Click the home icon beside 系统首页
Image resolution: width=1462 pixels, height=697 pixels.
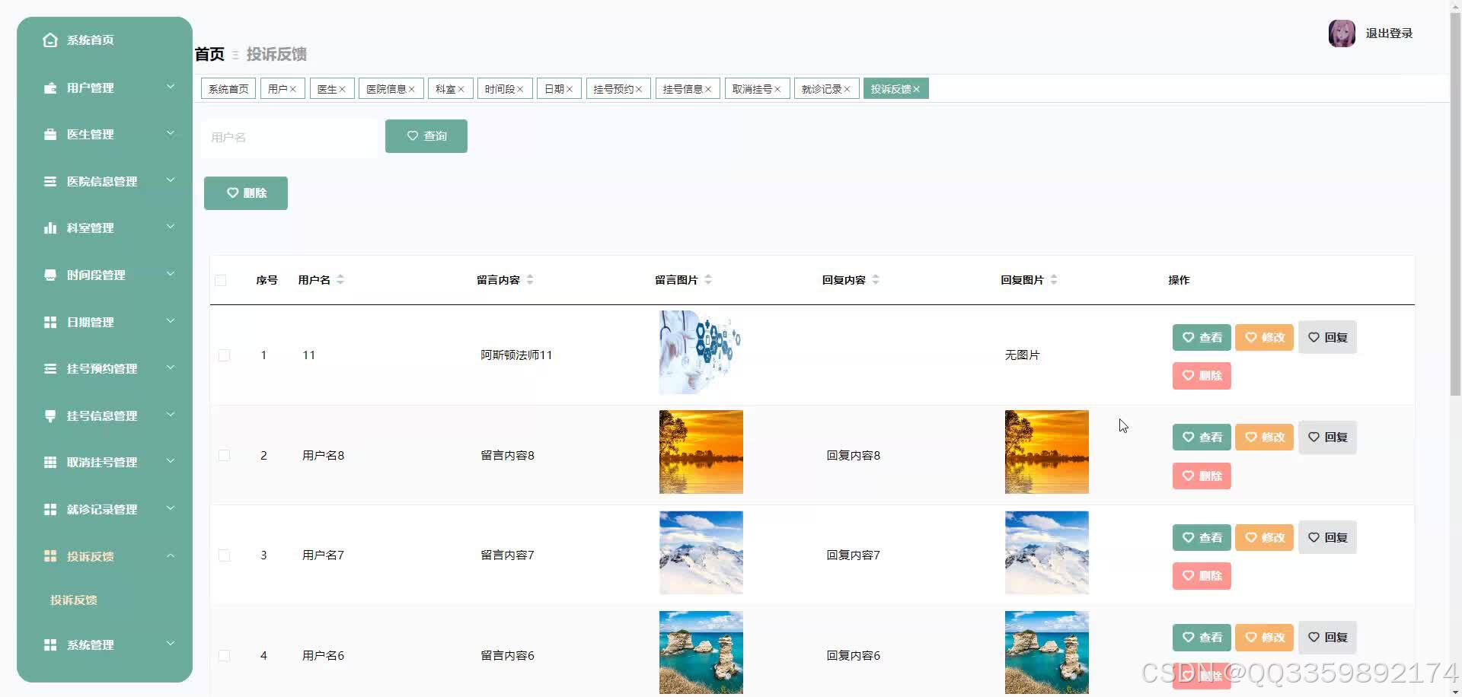click(50, 40)
